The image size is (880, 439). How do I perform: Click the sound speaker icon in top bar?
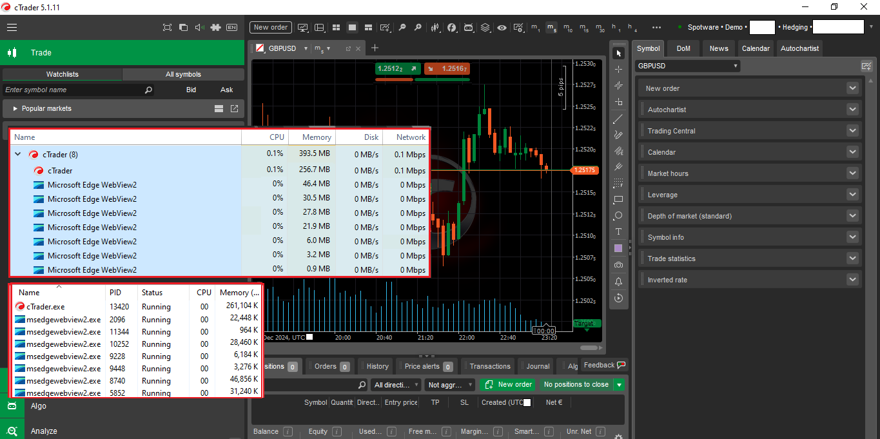pyautogui.click(x=200, y=28)
